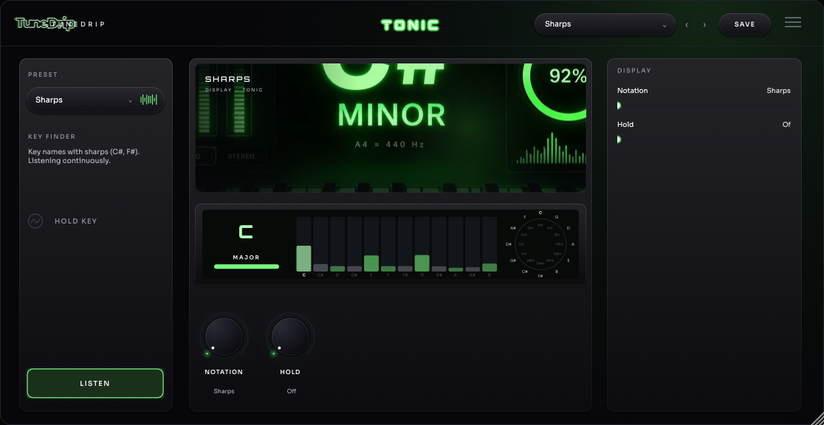Click F# at the wheel's bottom
The height and width of the screenshot is (425, 824).
(x=540, y=276)
